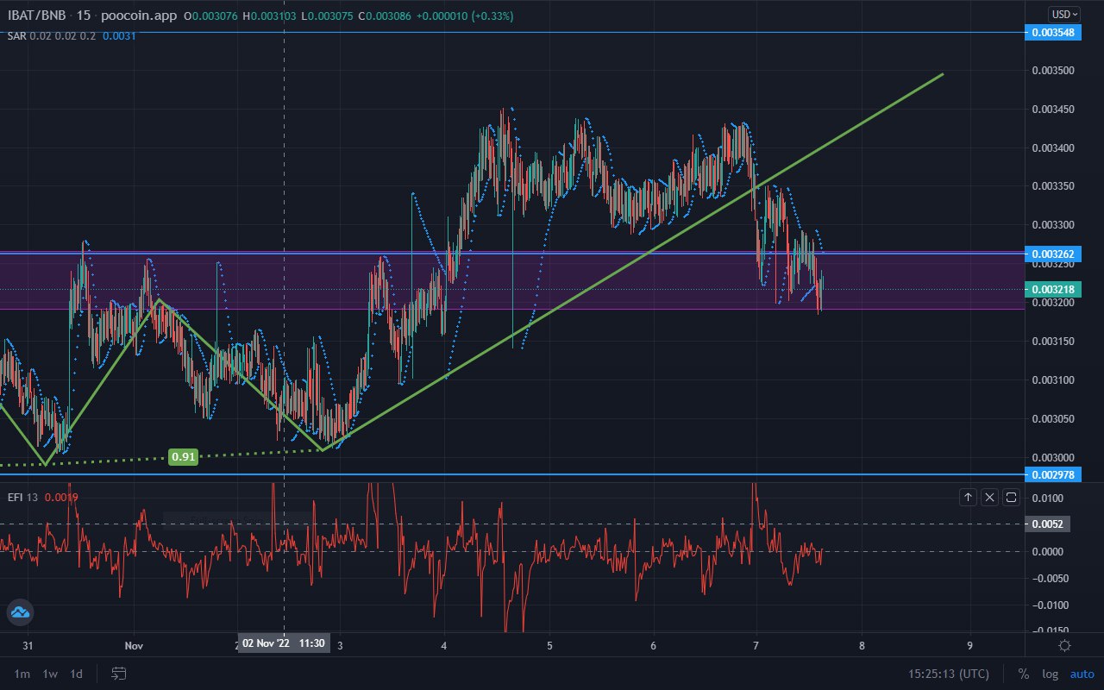This screenshot has width=1104, height=690.
Task: Click the 0.0052 EFI level label
Action: click(x=1047, y=524)
